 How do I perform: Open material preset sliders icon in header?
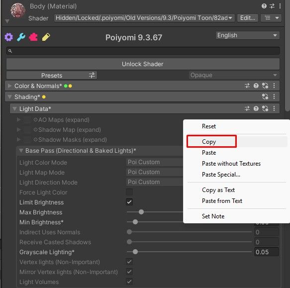point(272,6)
